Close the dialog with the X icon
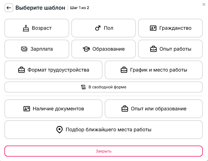The image size is (208, 161). pyautogui.click(x=204, y=4)
